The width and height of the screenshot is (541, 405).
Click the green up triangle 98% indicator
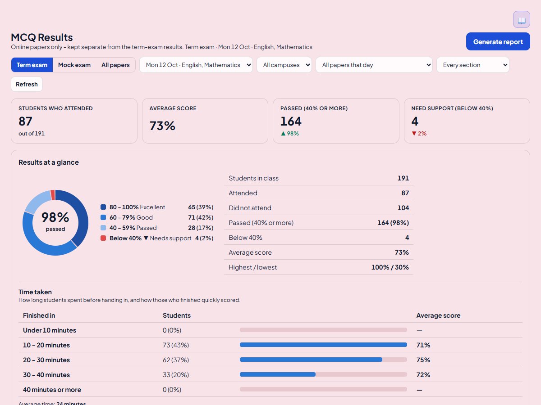(290, 134)
